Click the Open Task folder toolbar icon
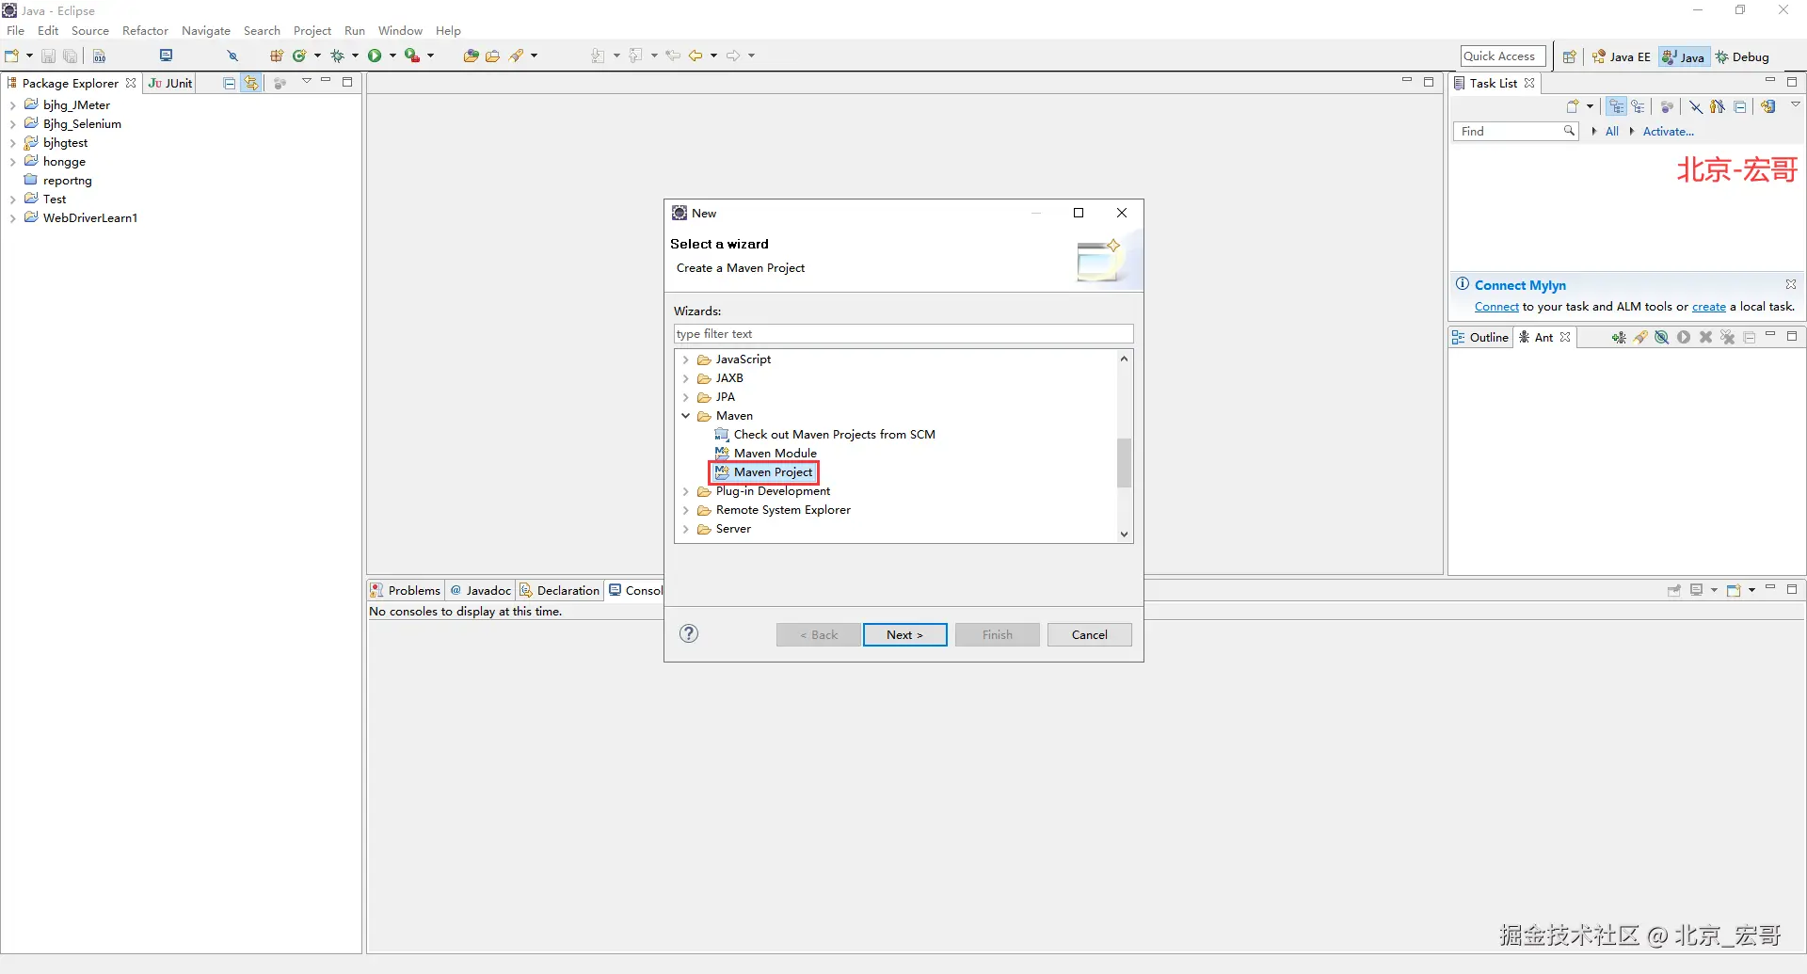 pyautogui.click(x=492, y=56)
